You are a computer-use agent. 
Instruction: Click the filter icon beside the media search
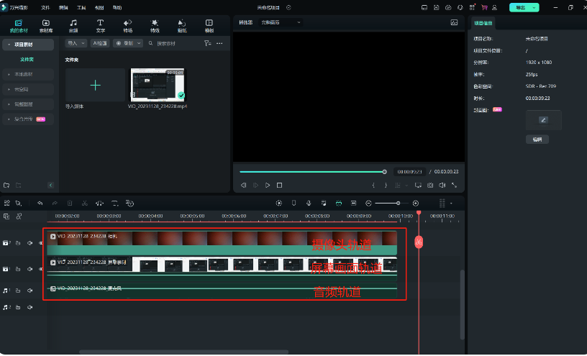click(x=207, y=43)
